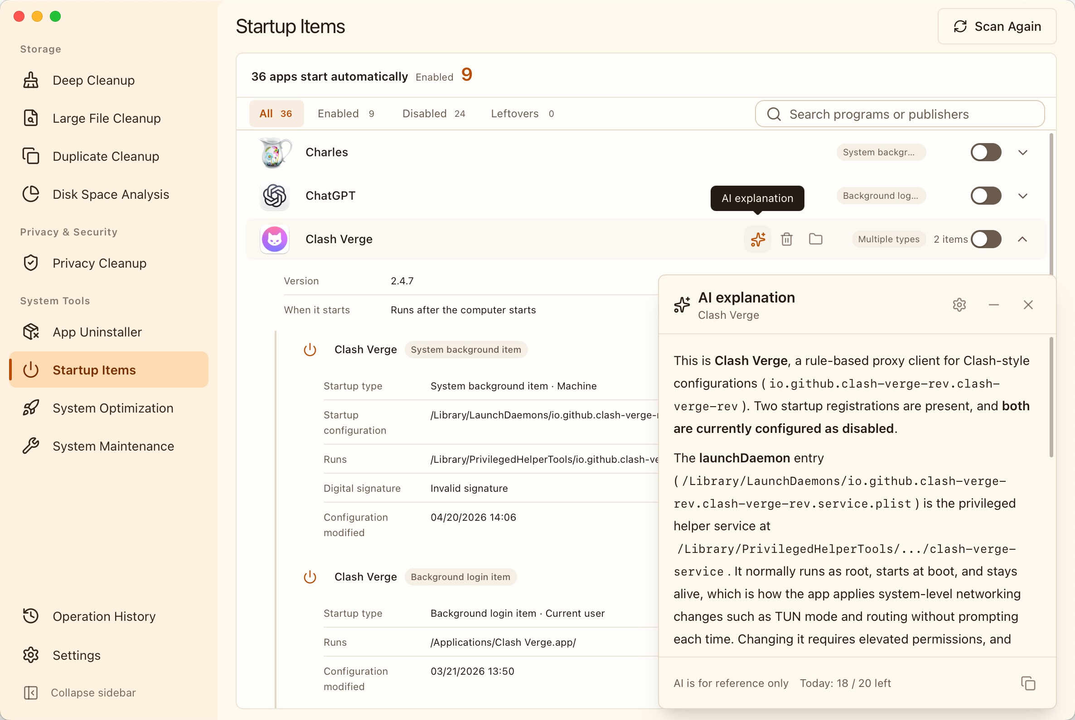This screenshot has height=720, width=1075.
Task: Click the System backgr... tag on Charles
Action: (881, 153)
